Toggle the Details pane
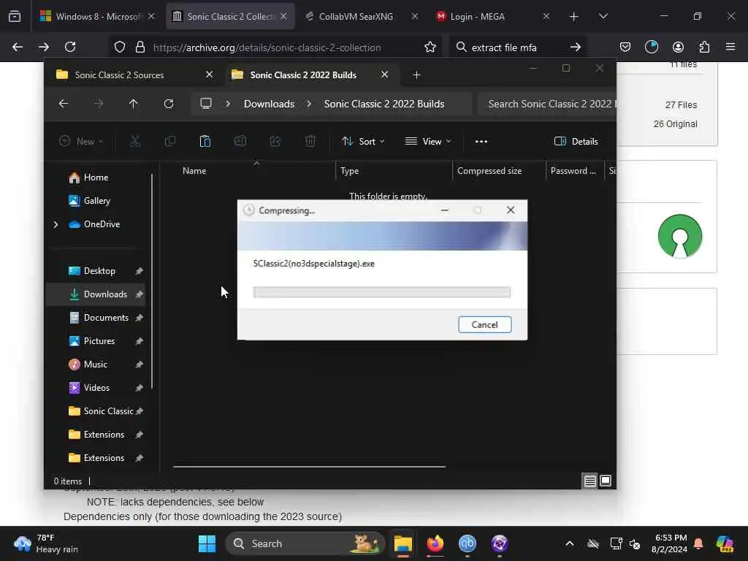 [x=576, y=141]
